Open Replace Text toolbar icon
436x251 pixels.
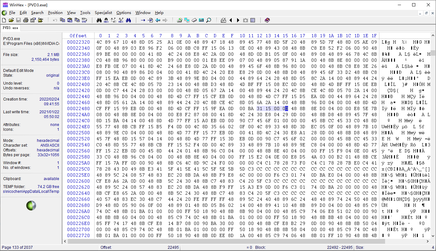[114, 20]
